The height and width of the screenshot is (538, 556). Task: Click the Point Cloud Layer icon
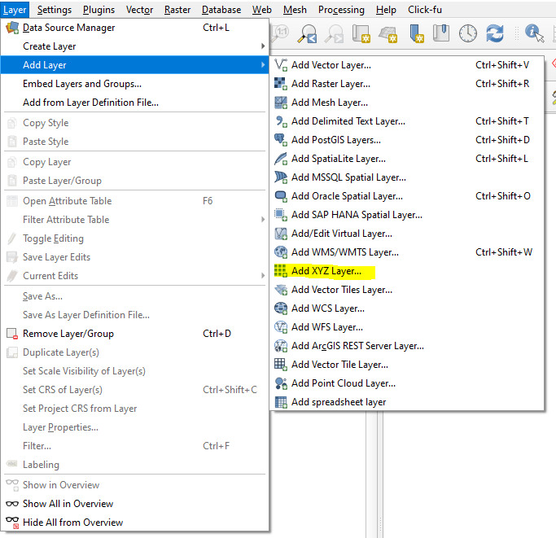pos(281,383)
